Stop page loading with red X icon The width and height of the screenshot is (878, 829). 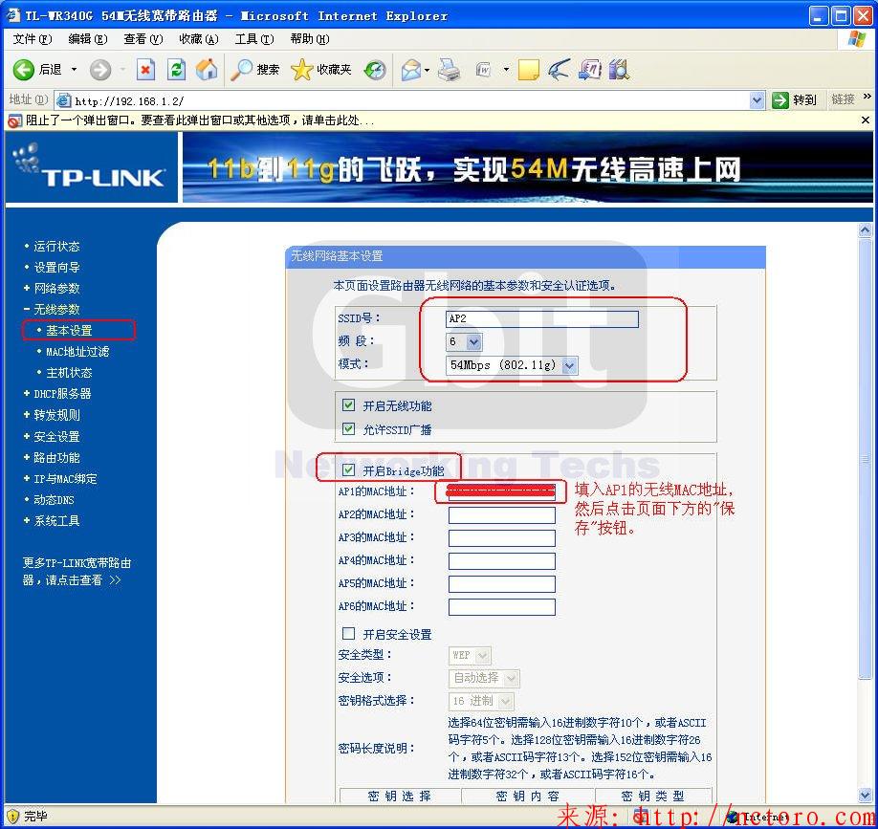pos(145,70)
